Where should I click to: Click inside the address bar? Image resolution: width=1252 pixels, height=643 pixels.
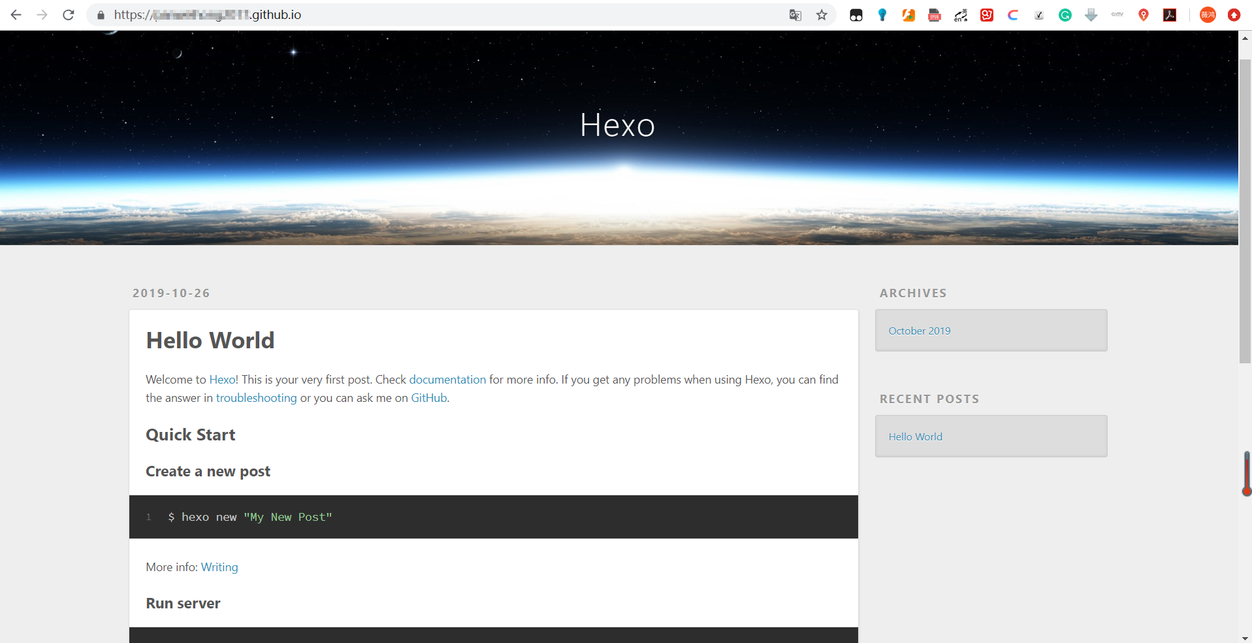(392, 14)
